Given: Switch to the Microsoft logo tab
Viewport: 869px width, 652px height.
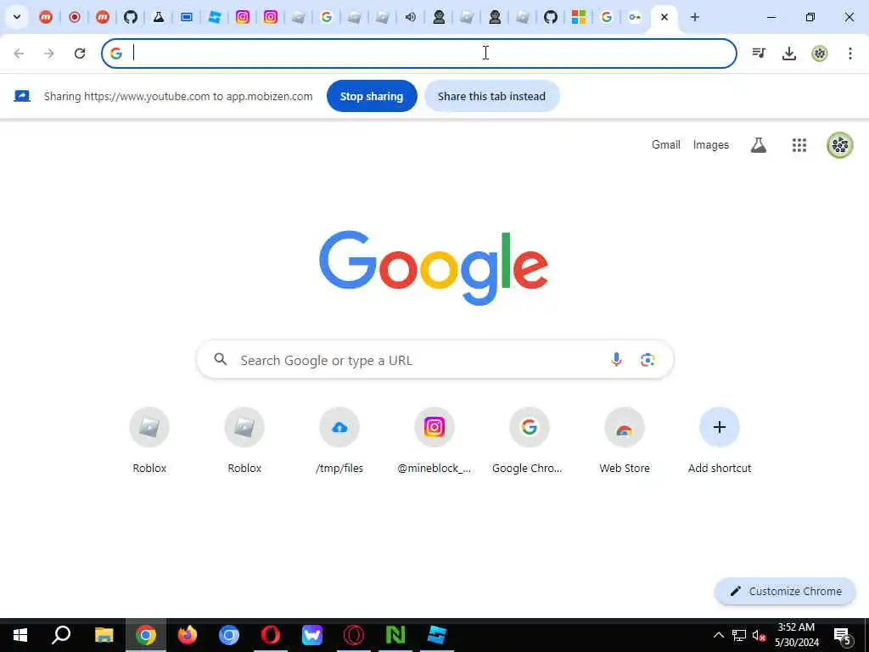Looking at the screenshot, I should 579,17.
